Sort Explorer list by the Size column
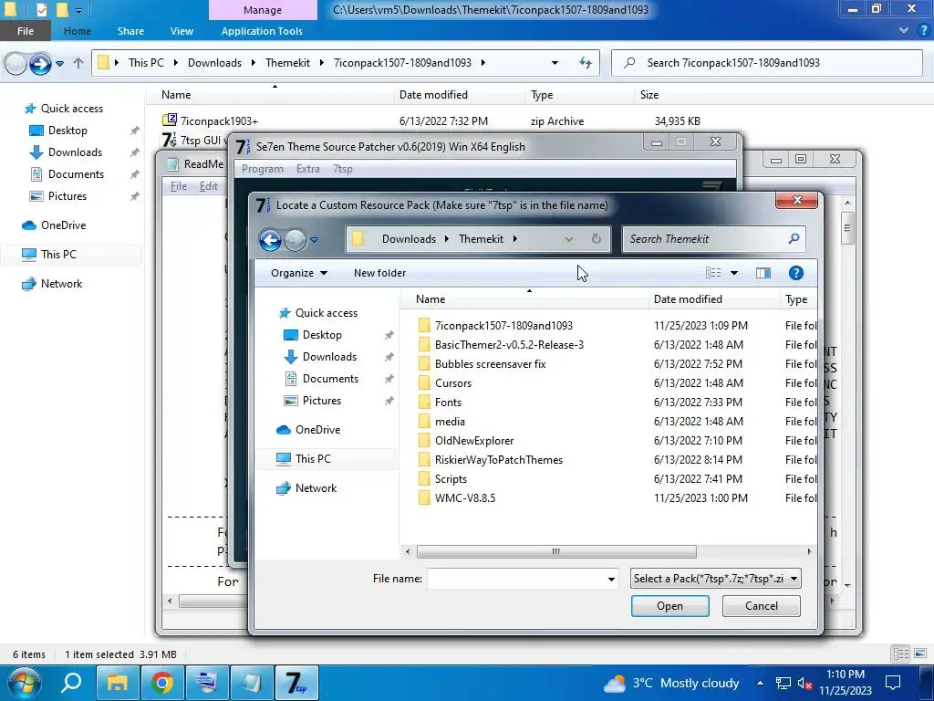 pyautogui.click(x=649, y=95)
